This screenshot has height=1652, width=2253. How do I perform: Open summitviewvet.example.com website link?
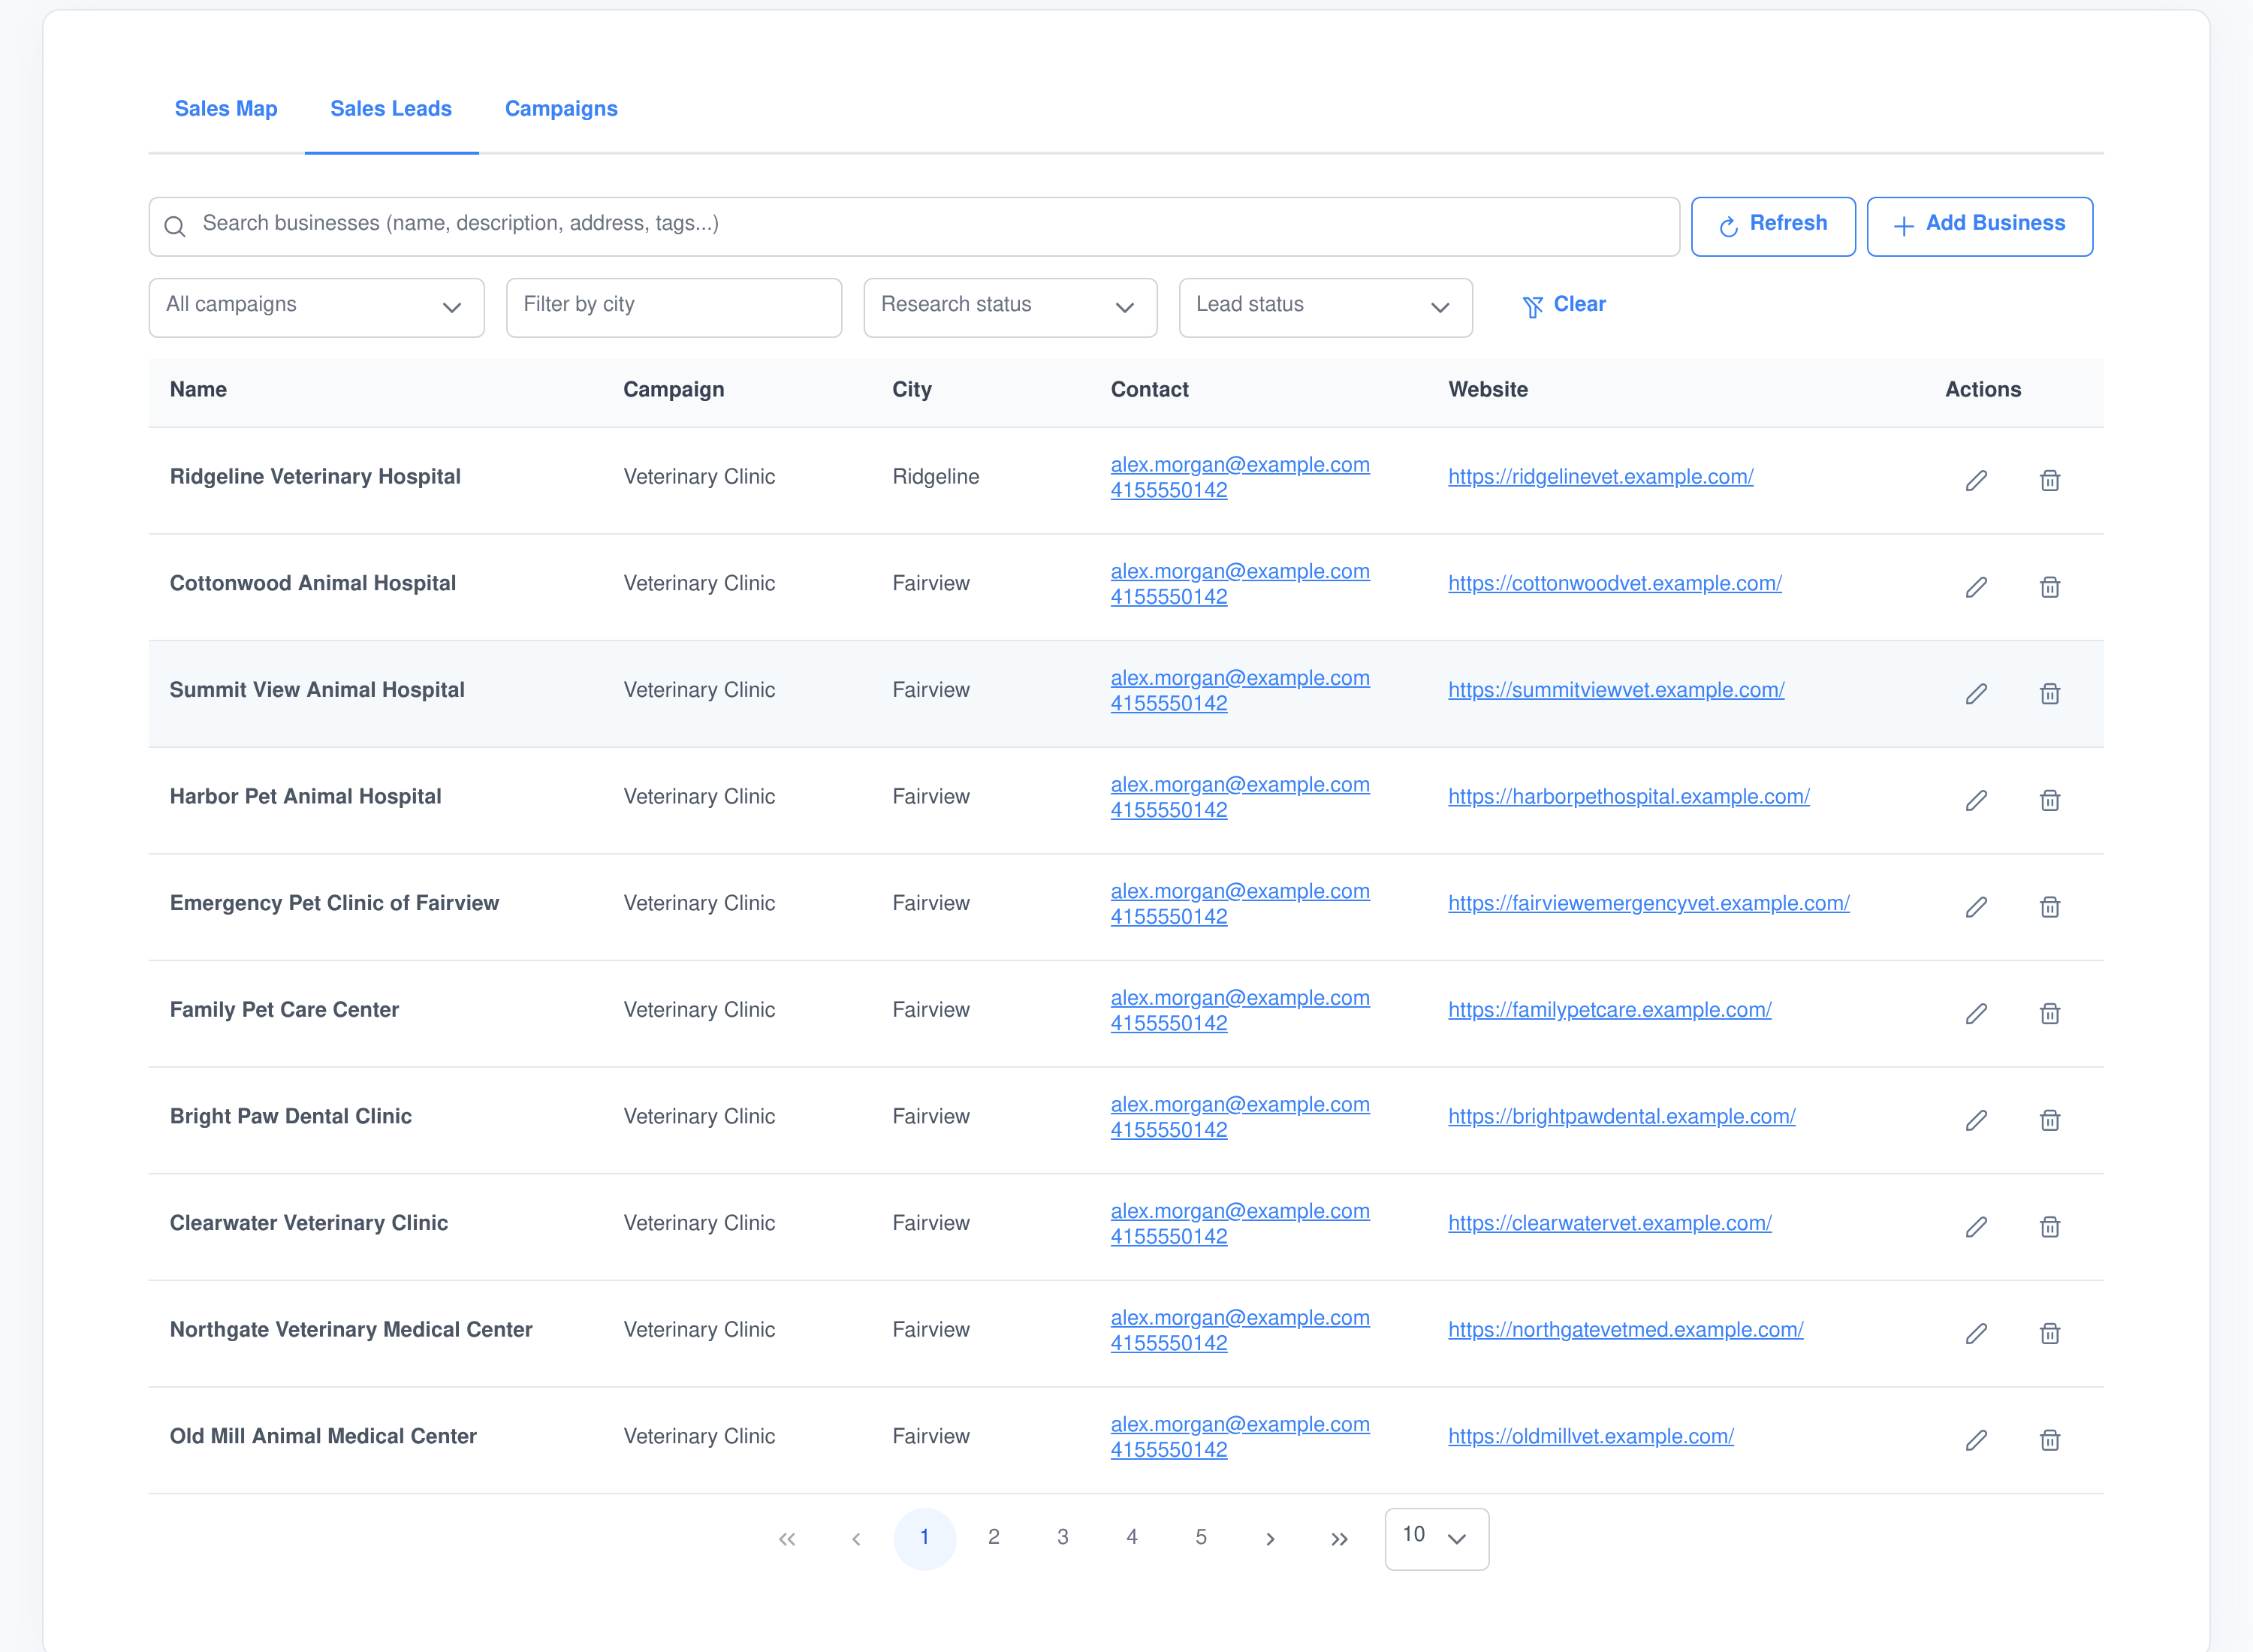1616,690
